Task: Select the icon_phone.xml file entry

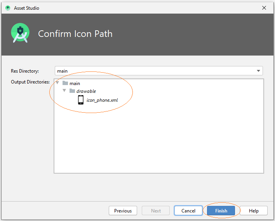Action: [102, 100]
